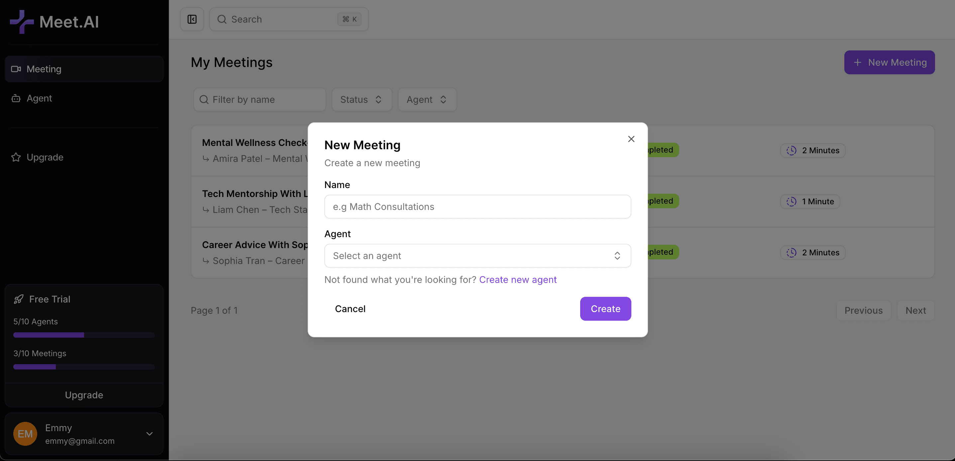Click the rocket icon beside Free Trial

coord(19,298)
